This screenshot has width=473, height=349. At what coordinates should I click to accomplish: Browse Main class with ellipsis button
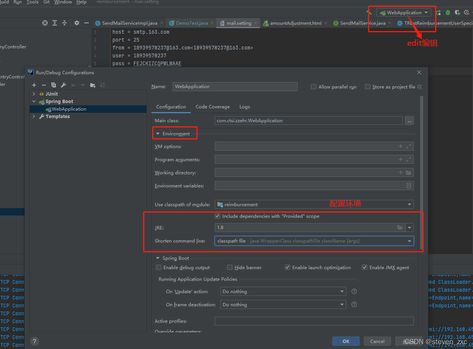[x=409, y=120]
